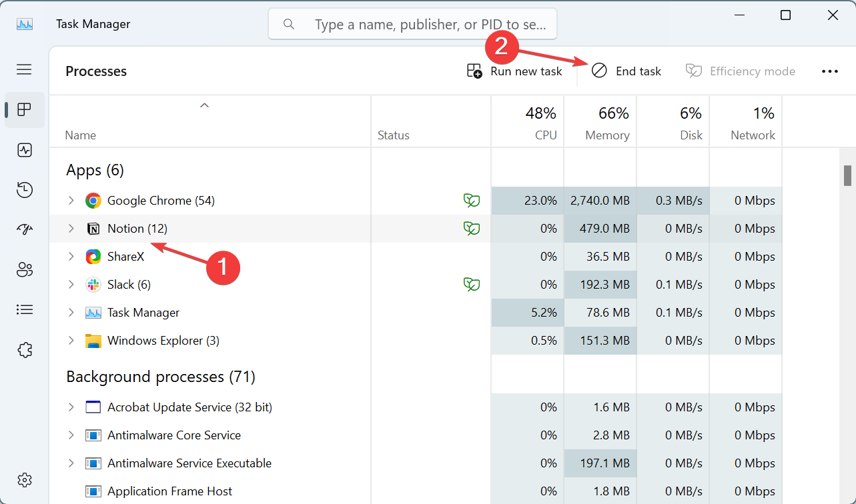Click efficiency leaf icon for Slack
The height and width of the screenshot is (504, 856).
(472, 285)
